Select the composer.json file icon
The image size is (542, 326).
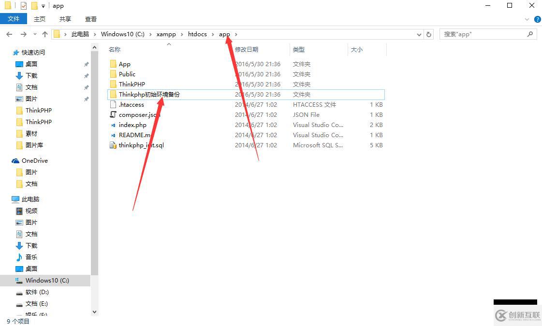[x=113, y=114]
